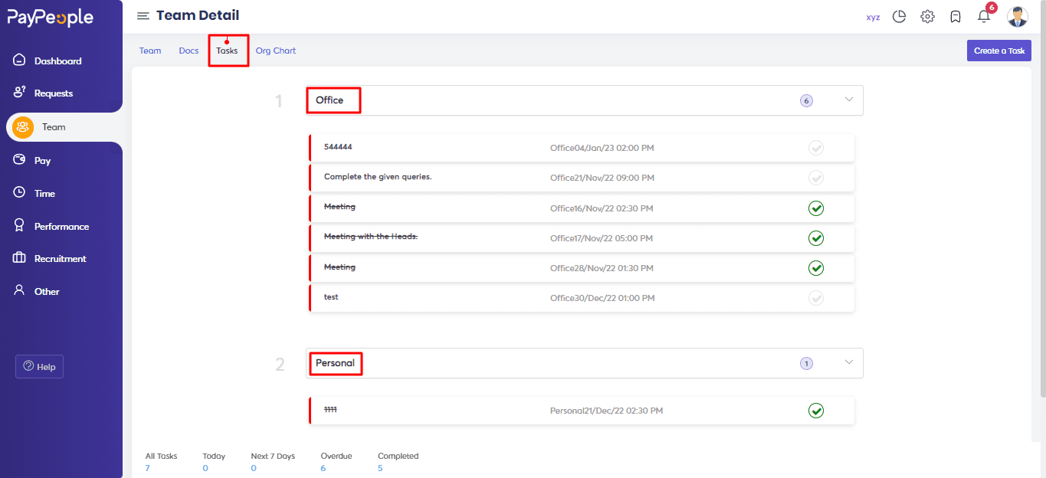Viewport: 1046px width, 478px height.
Task: Open the task named 544444
Action: click(x=338, y=146)
